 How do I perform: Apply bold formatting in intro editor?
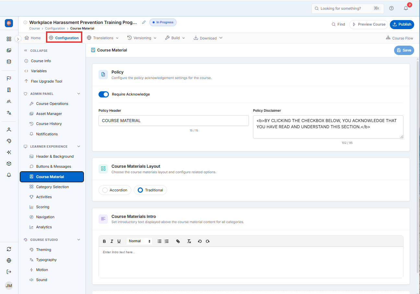click(x=104, y=241)
